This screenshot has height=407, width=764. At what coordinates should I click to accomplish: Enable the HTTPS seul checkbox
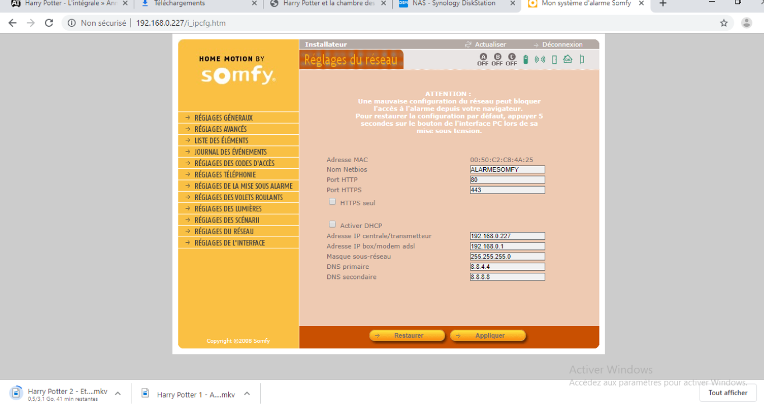point(332,202)
